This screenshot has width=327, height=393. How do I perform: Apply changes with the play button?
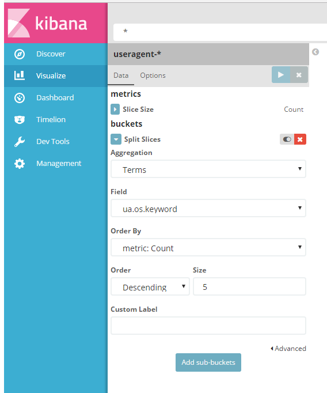[281, 75]
